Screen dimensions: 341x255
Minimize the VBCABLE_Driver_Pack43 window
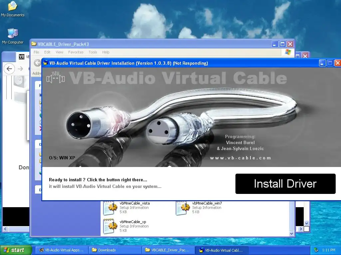click(275, 44)
